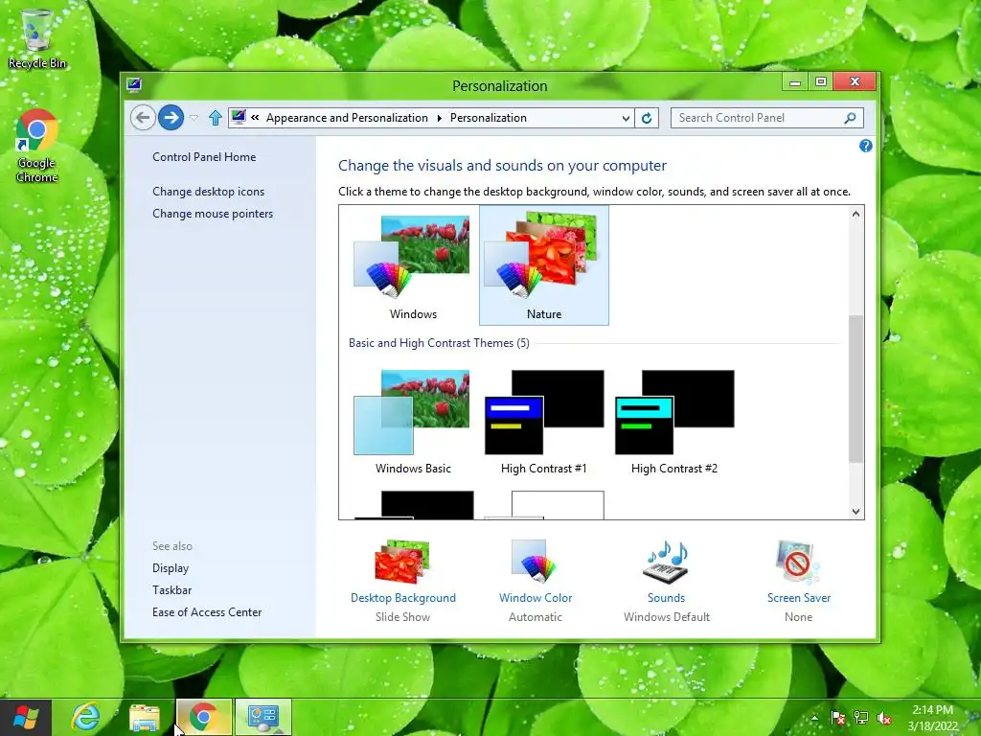Open Control Panel Home link

pyautogui.click(x=204, y=157)
